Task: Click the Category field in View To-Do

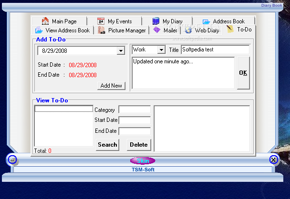Action: [135, 109]
